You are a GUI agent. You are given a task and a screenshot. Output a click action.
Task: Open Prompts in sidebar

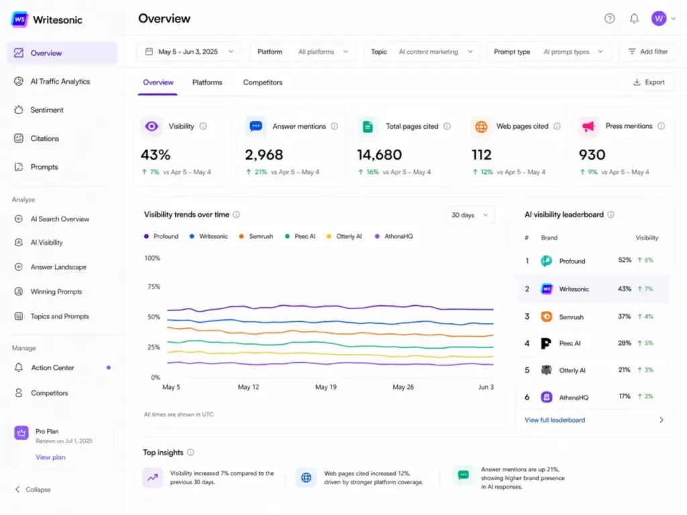[62, 167]
